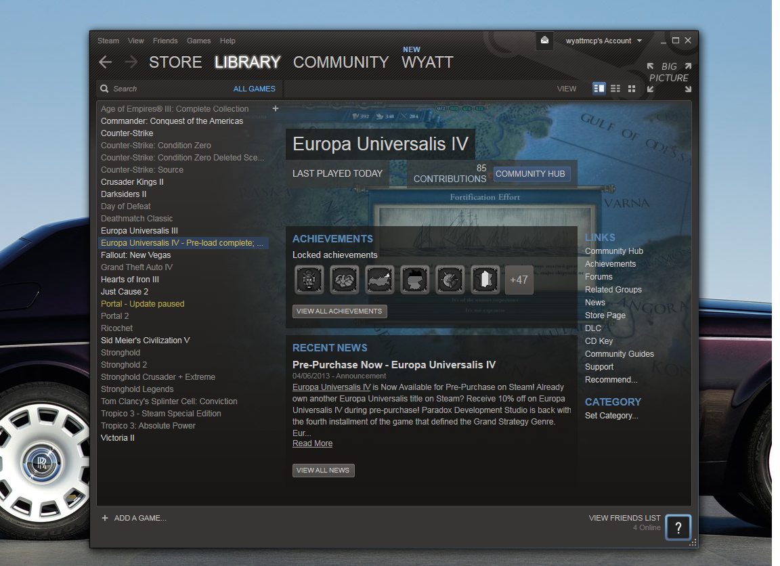
Task: Switch to detail view icon
Action: pos(599,89)
